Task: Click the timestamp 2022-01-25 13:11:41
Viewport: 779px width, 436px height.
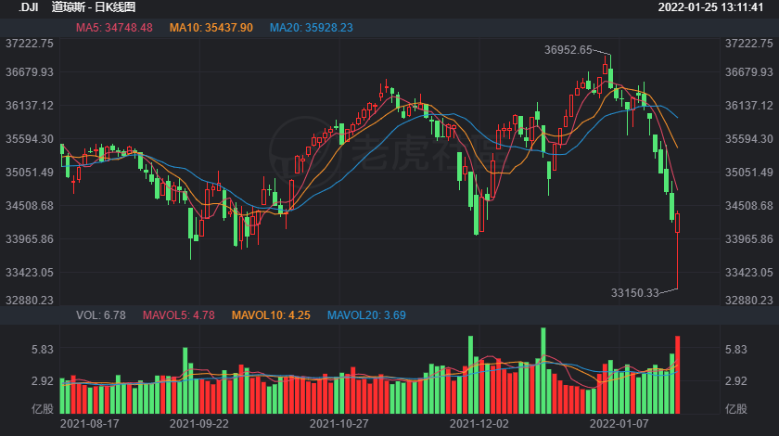Action: point(710,7)
